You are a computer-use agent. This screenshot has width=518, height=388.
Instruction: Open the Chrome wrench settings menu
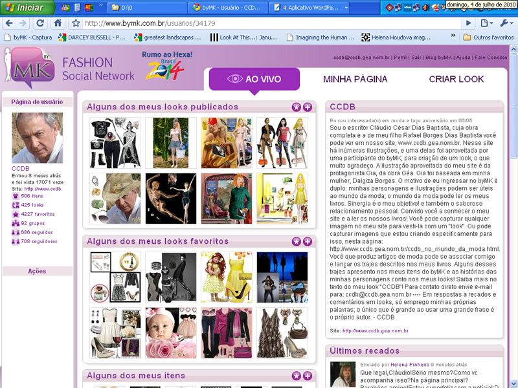(x=506, y=23)
